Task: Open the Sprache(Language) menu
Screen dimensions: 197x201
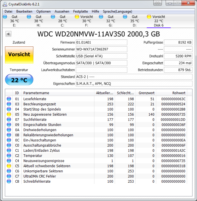Action: coord(117,11)
